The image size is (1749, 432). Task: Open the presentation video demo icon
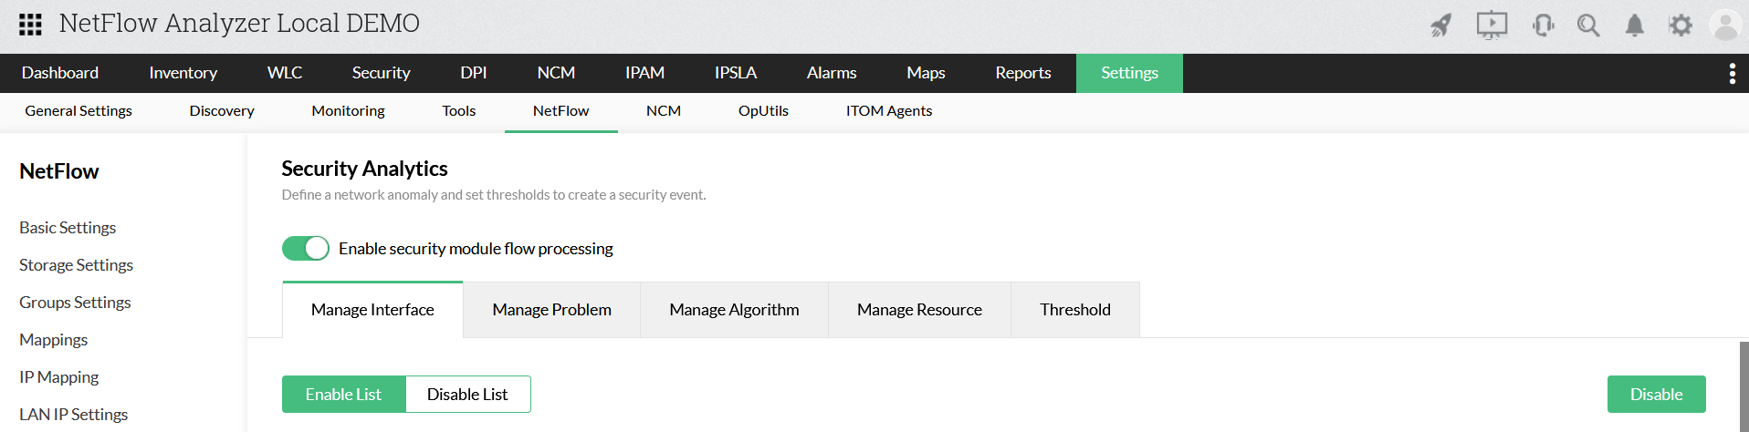[1492, 25]
